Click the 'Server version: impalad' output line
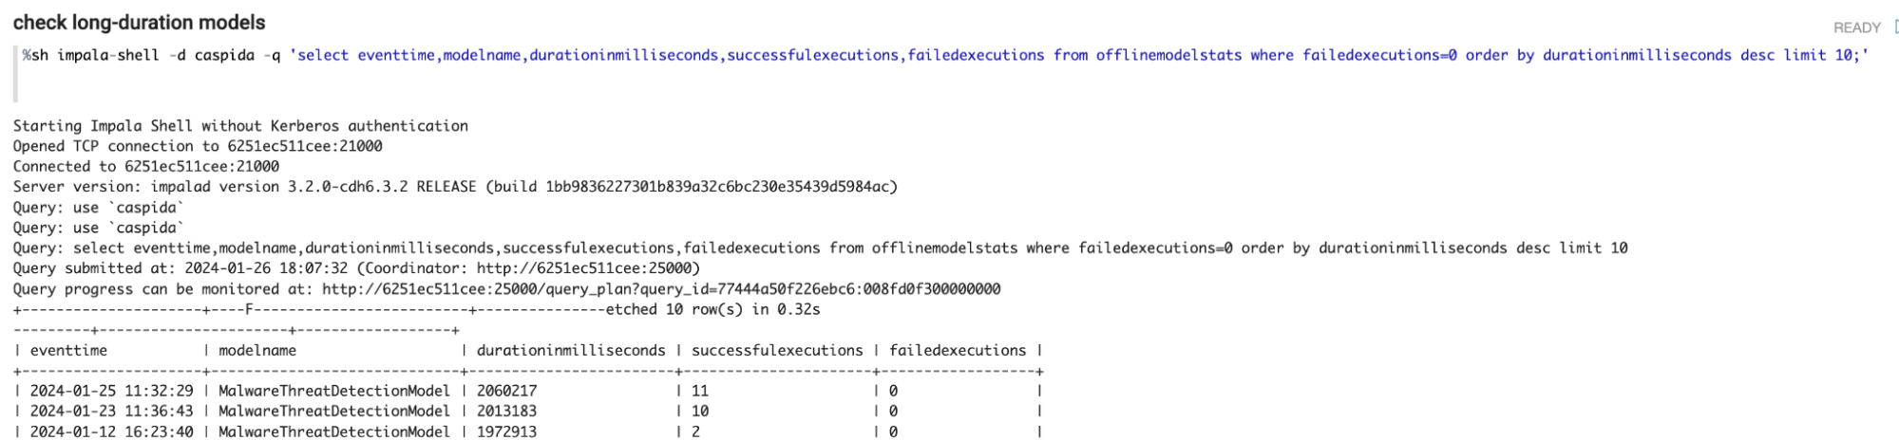 pyautogui.click(x=454, y=187)
